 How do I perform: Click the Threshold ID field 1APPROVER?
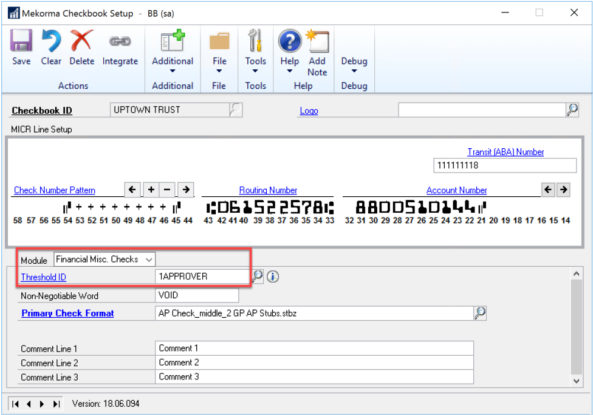point(202,276)
